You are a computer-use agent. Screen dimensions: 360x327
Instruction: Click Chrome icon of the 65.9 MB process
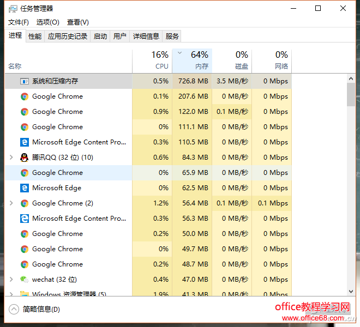click(x=25, y=173)
